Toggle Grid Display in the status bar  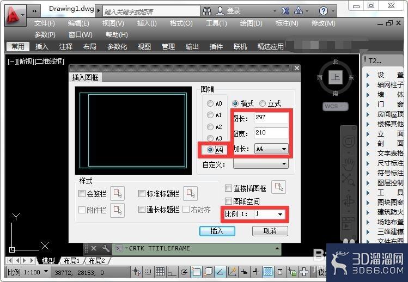click(160, 272)
